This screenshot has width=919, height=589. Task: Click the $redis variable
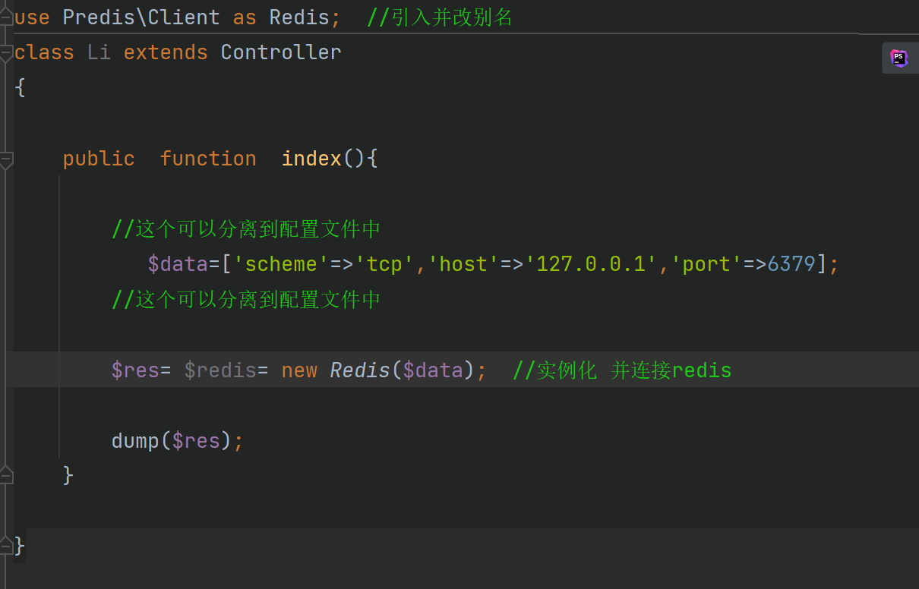click(x=220, y=370)
